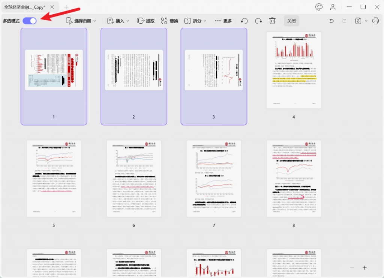This screenshot has height=278, width=384.
Task: Expand the save options arrow
Action: click(x=366, y=21)
